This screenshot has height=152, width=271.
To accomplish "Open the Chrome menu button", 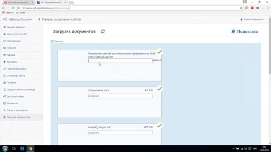I will point(268,8).
